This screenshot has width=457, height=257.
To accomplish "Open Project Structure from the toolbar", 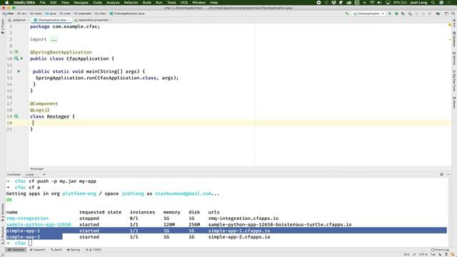I will click(x=438, y=14).
